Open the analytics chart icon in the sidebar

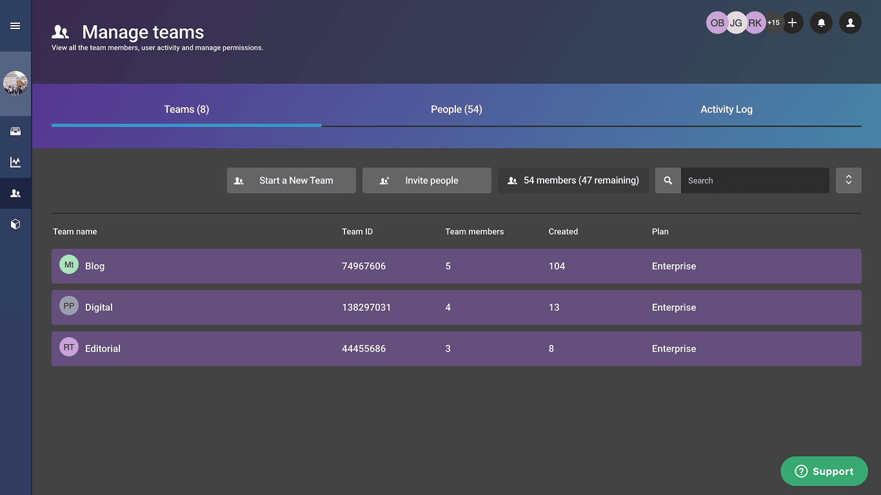coord(15,162)
